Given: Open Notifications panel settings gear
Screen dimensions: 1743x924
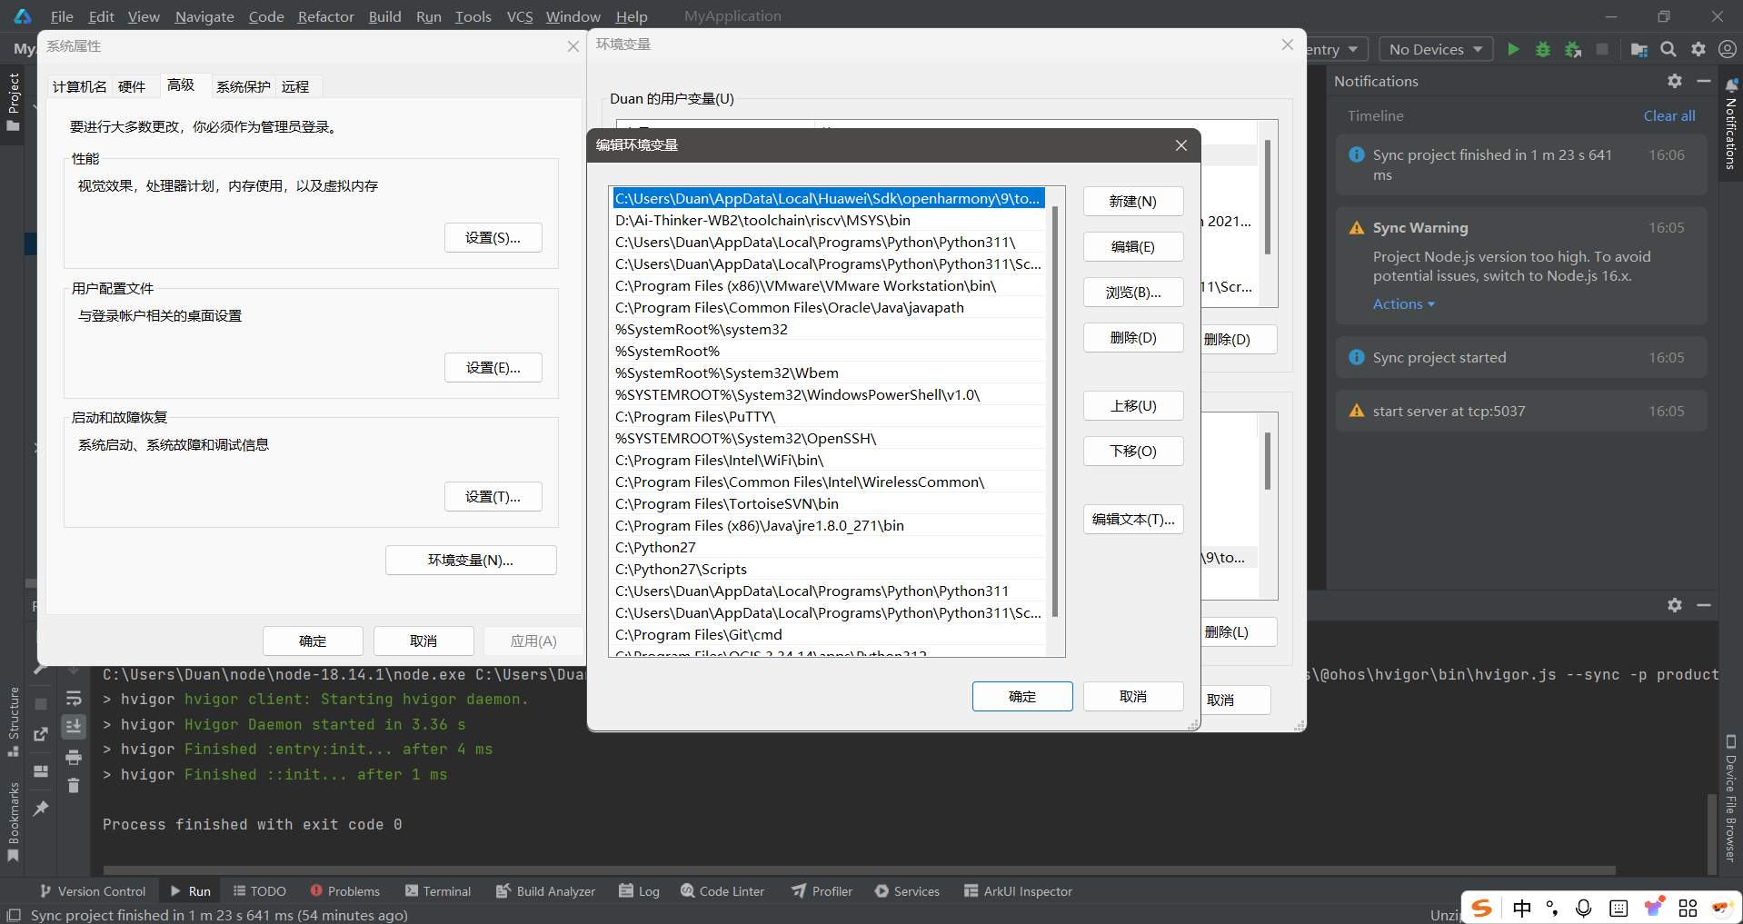Looking at the screenshot, I should tap(1675, 81).
